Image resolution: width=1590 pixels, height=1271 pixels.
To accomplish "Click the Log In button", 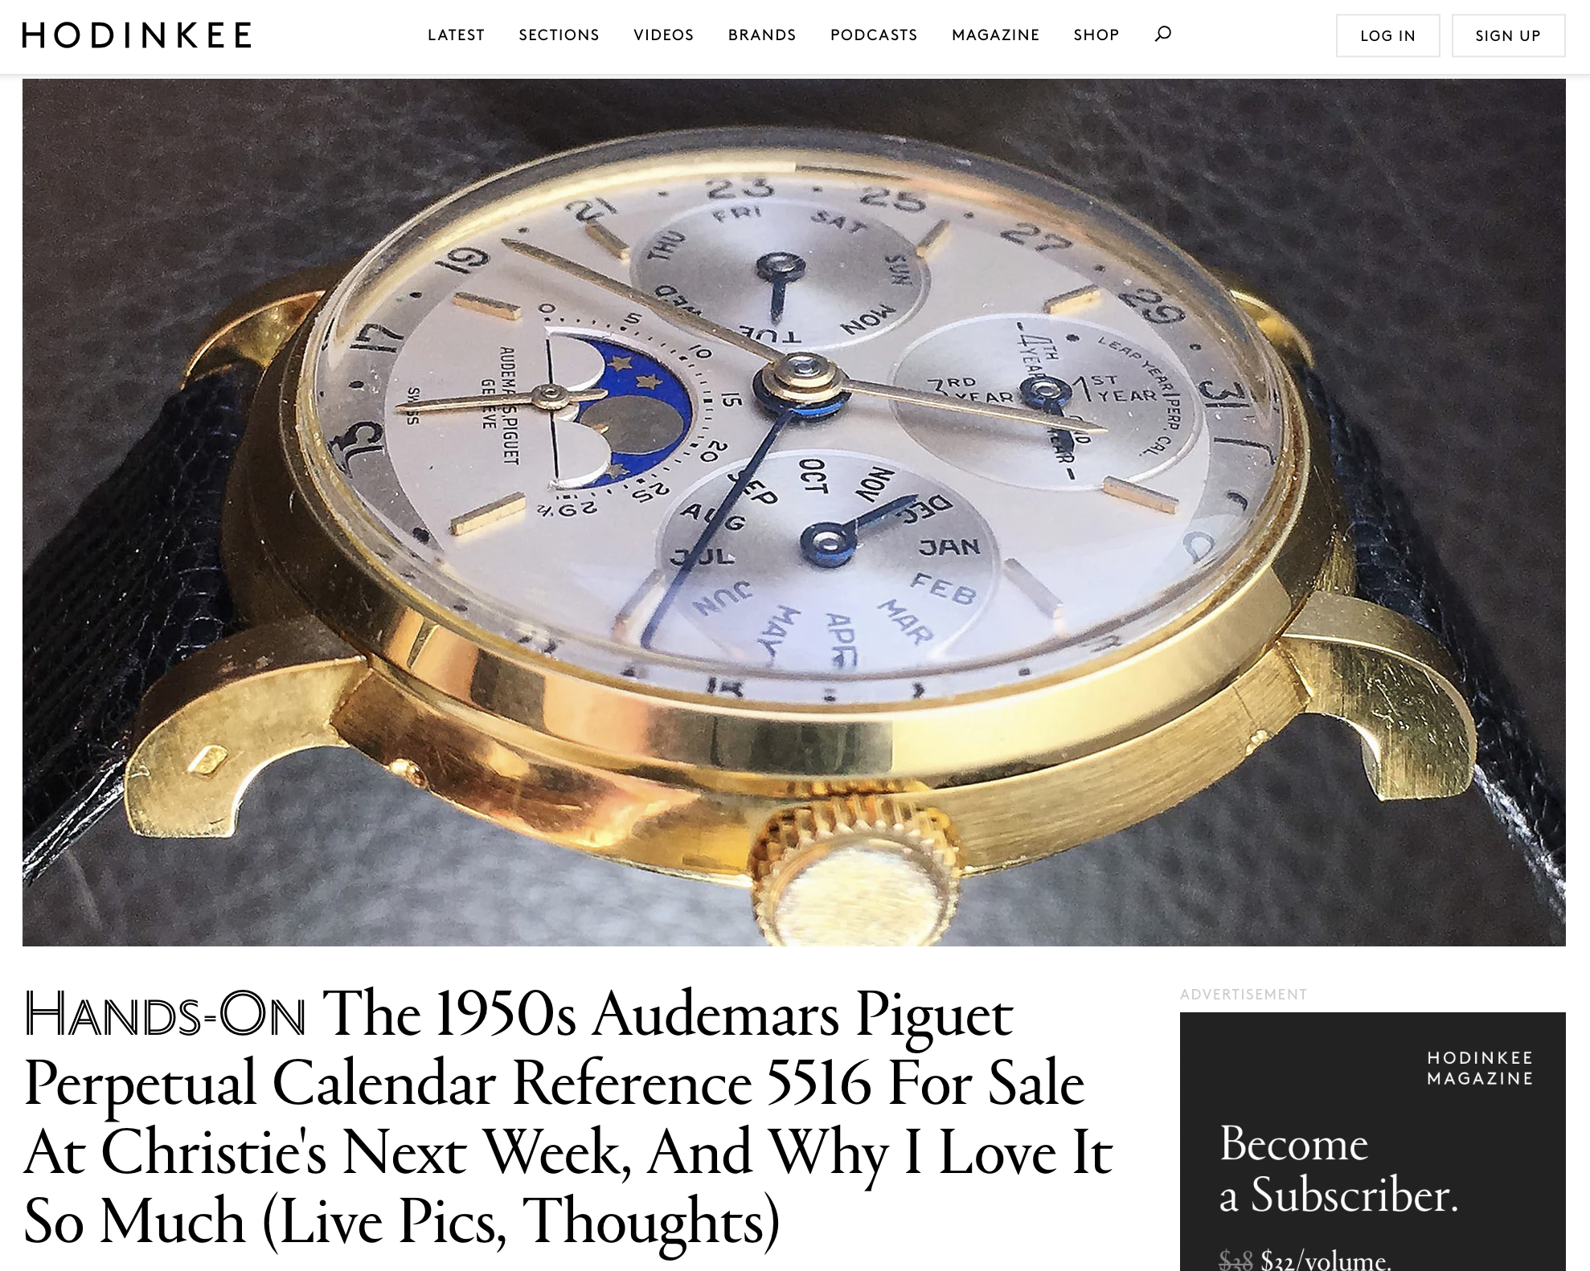I will 1387,35.
